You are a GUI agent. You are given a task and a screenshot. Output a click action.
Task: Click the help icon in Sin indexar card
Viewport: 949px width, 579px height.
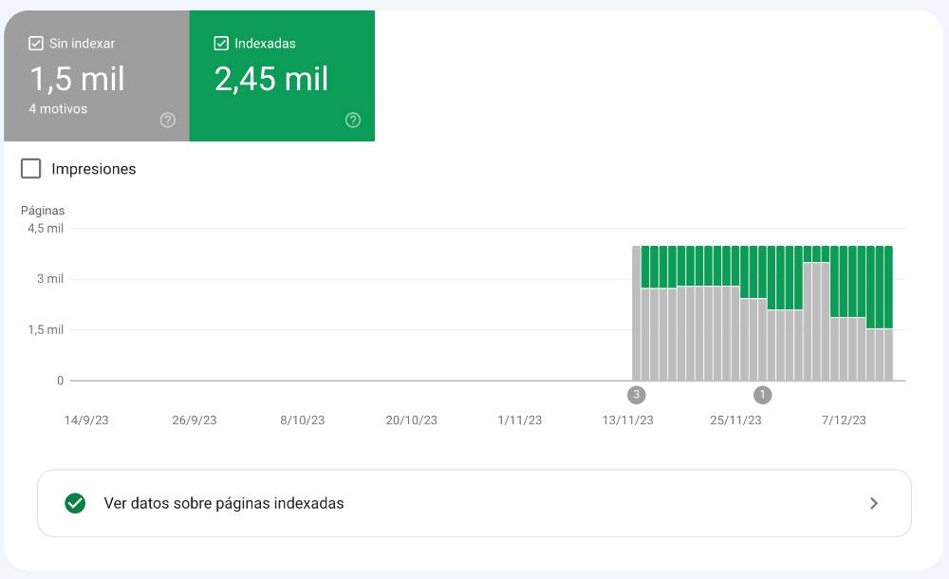pyautogui.click(x=168, y=120)
